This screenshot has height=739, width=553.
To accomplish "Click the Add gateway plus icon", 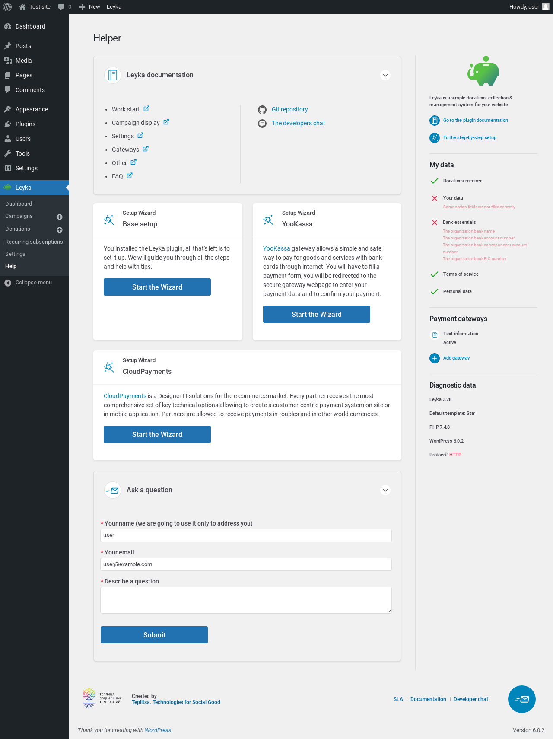I will [x=435, y=358].
